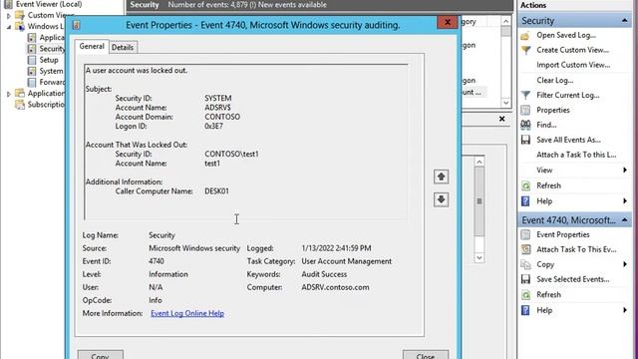The image size is (638, 359).
Task: Click the Save Selected Events disk icon
Action: [525, 279]
